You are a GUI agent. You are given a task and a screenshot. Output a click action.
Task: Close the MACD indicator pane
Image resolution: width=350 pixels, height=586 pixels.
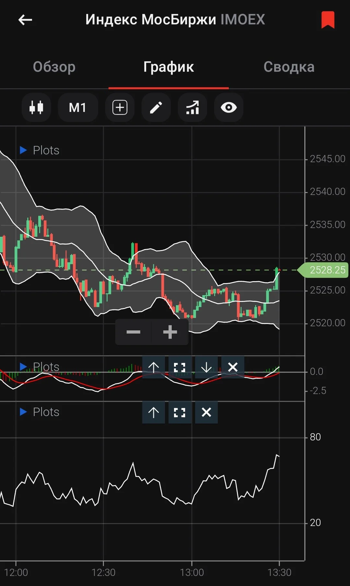[x=233, y=367]
